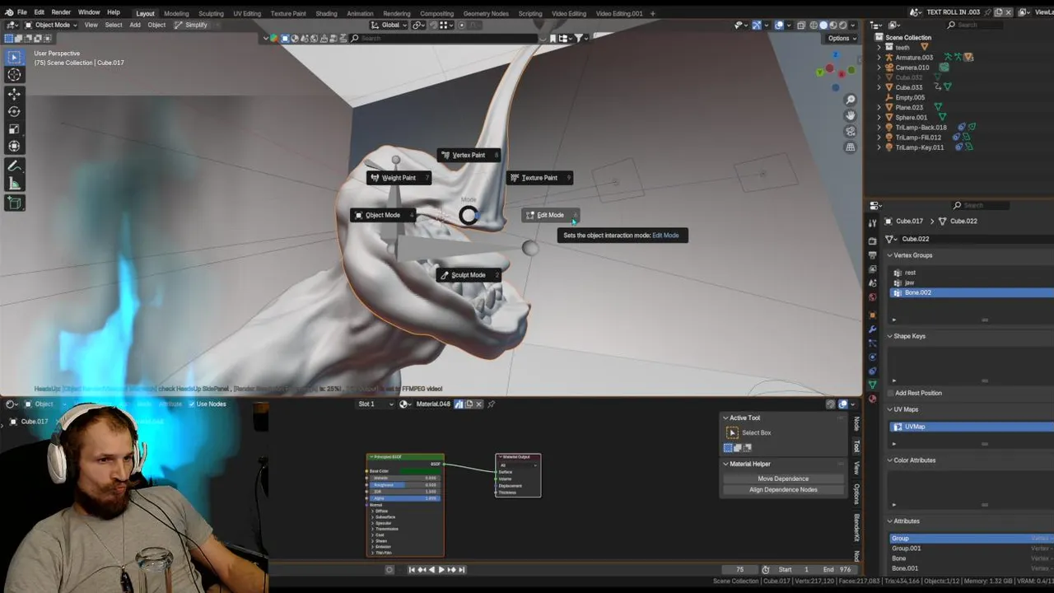The height and width of the screenshot is (593, 1054).
Task: Toggle X-ray in the viewport header
Action: click(801, 25)
